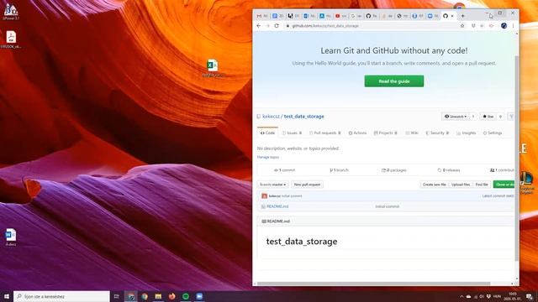This screenshot has height=302, width=538.
Task: Show hidden system tray icons
Action: pos(462,296)
